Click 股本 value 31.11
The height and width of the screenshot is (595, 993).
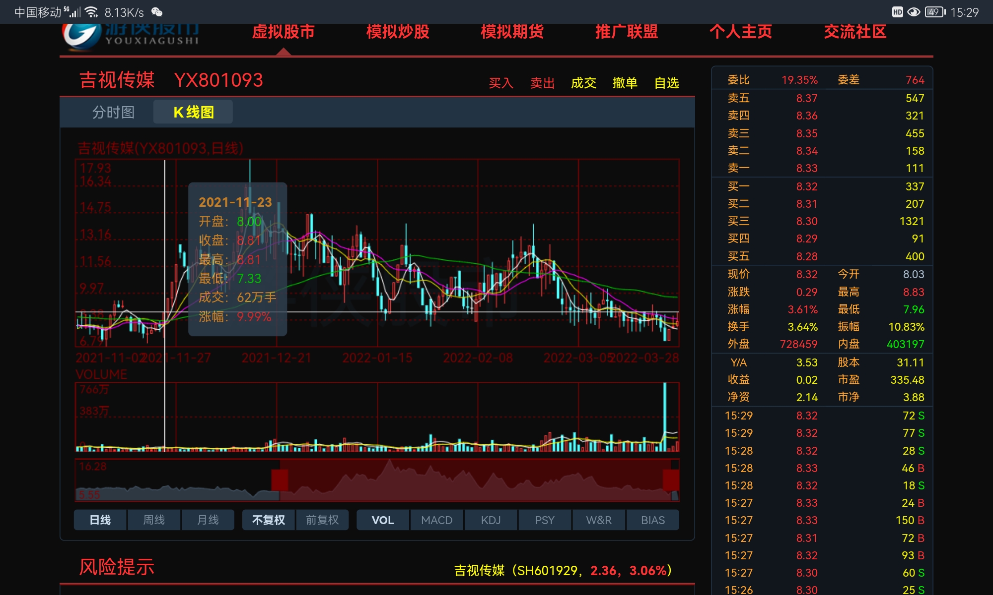(x=911, y=362)
